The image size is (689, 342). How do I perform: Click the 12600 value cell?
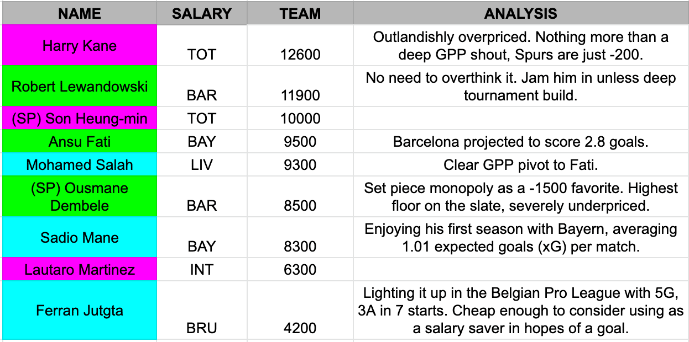tap(300, 45)
